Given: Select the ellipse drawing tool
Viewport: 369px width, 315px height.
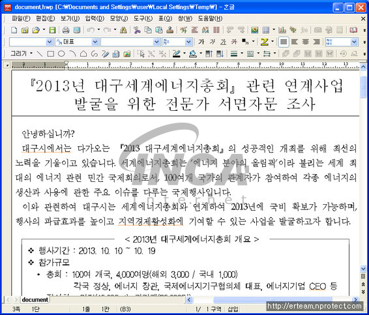Looking at the screenshot, I should click(61, 54).
